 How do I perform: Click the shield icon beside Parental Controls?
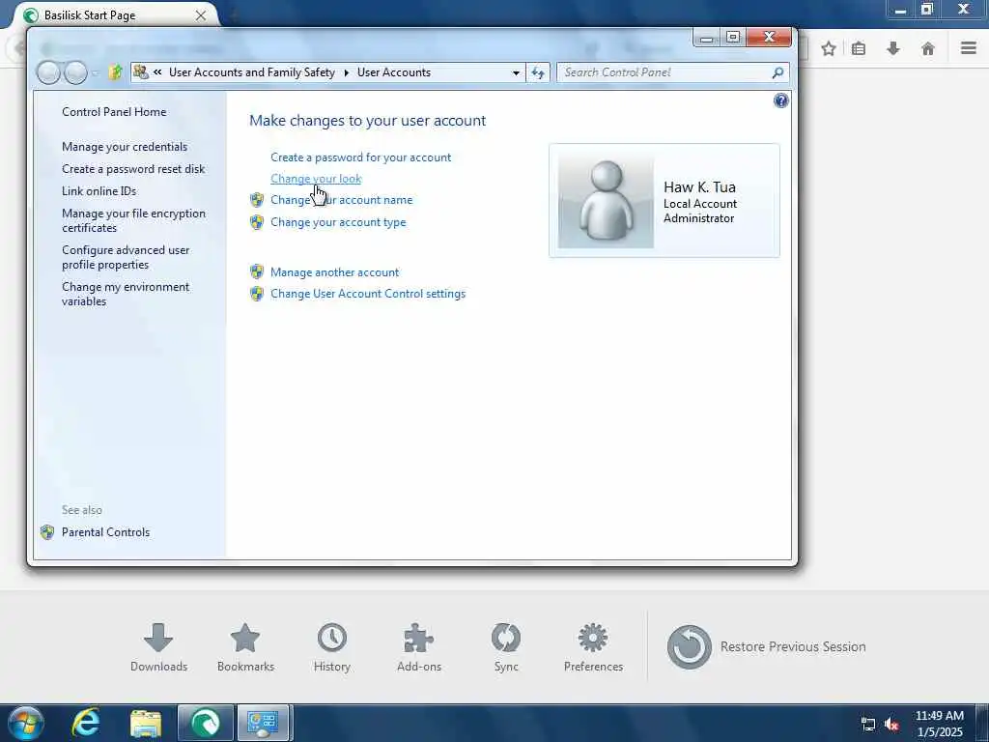click(47, 532)
